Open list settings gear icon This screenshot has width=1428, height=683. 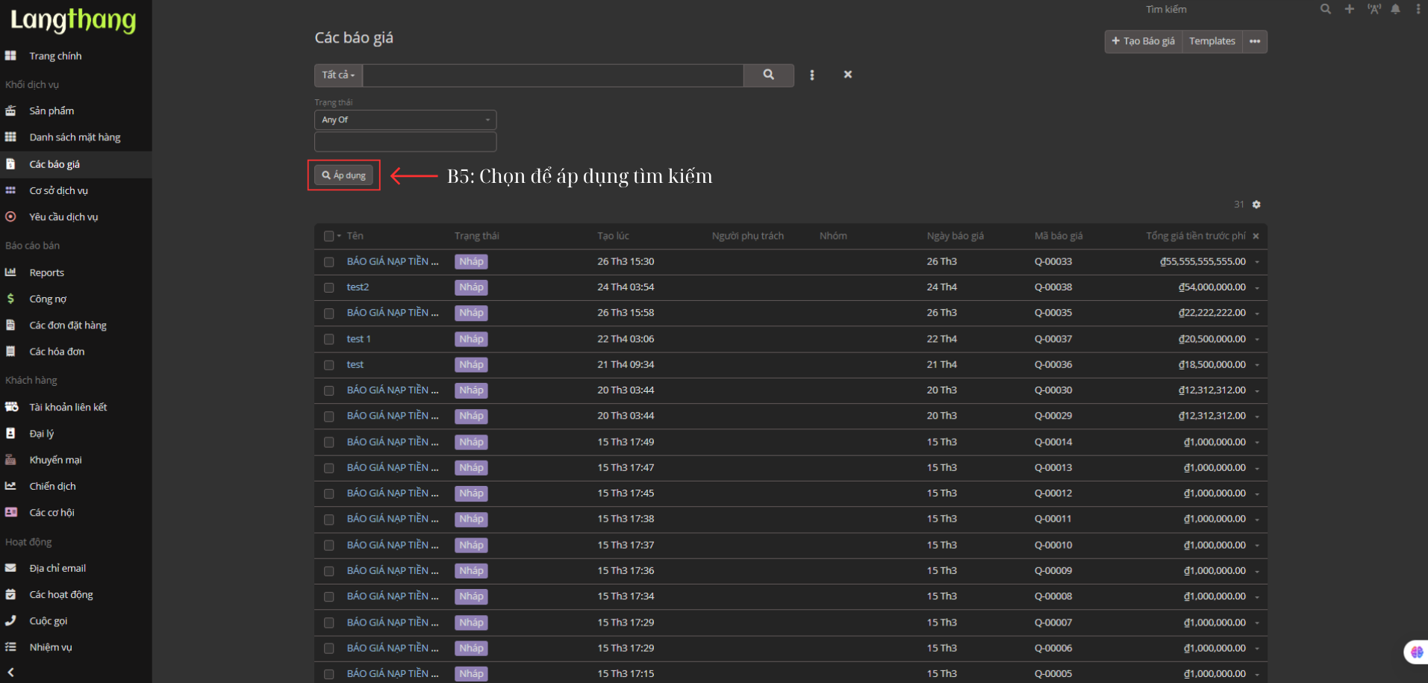point(1256,205)
